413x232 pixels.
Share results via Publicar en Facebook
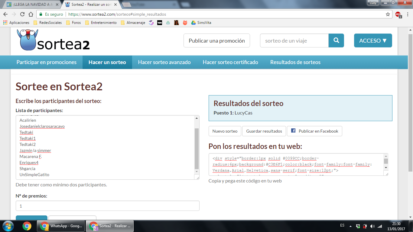click(x=314, y=131)
